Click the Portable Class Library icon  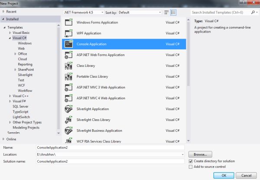[68, 76]
